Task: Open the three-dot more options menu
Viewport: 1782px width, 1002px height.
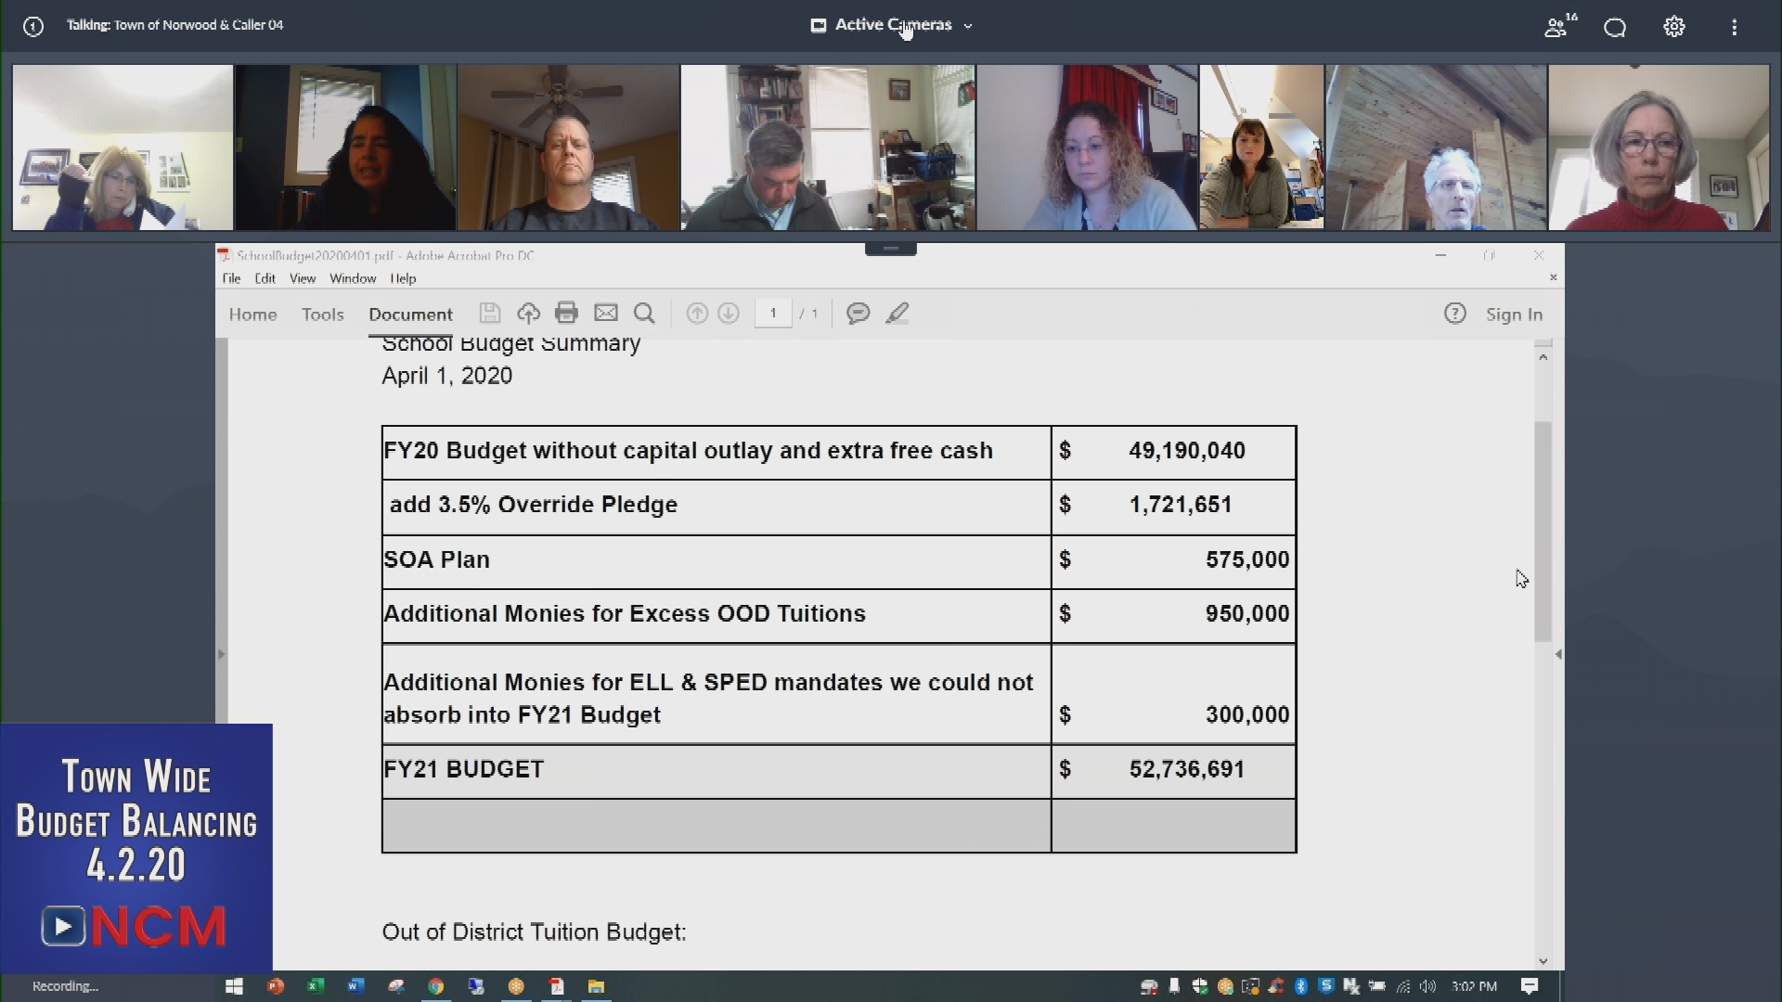Action: pos(1734,27)
